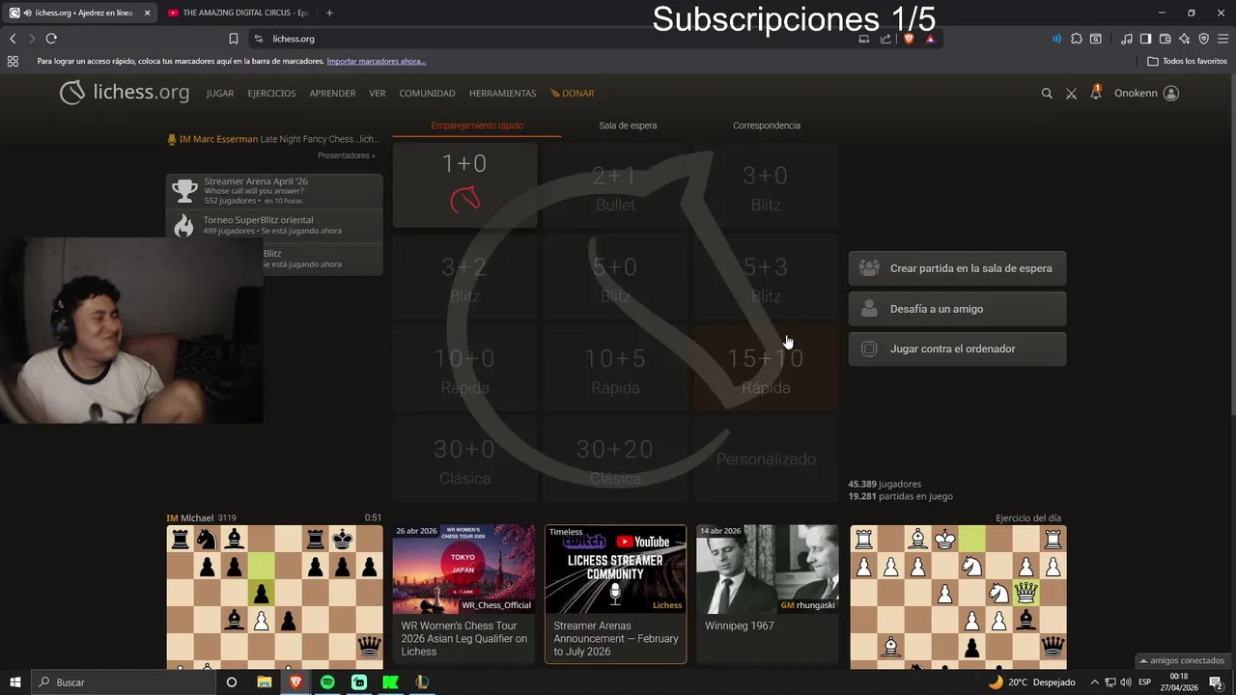This screenshot has width=1236, height=695.
Task: Bookmark this page icon in address bar
Action: [233, 39]
